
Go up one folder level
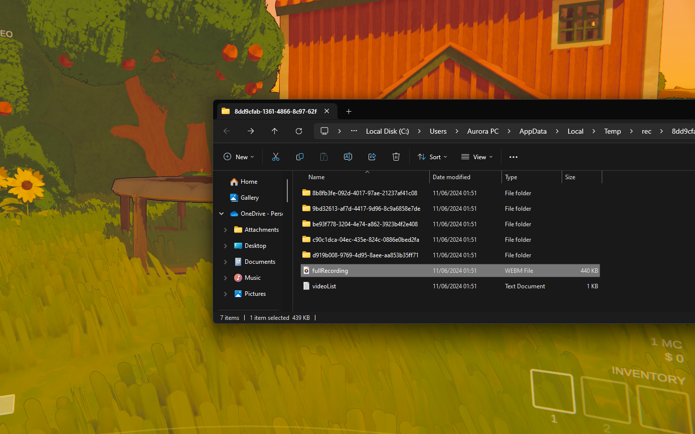click(x=275, y=131)
